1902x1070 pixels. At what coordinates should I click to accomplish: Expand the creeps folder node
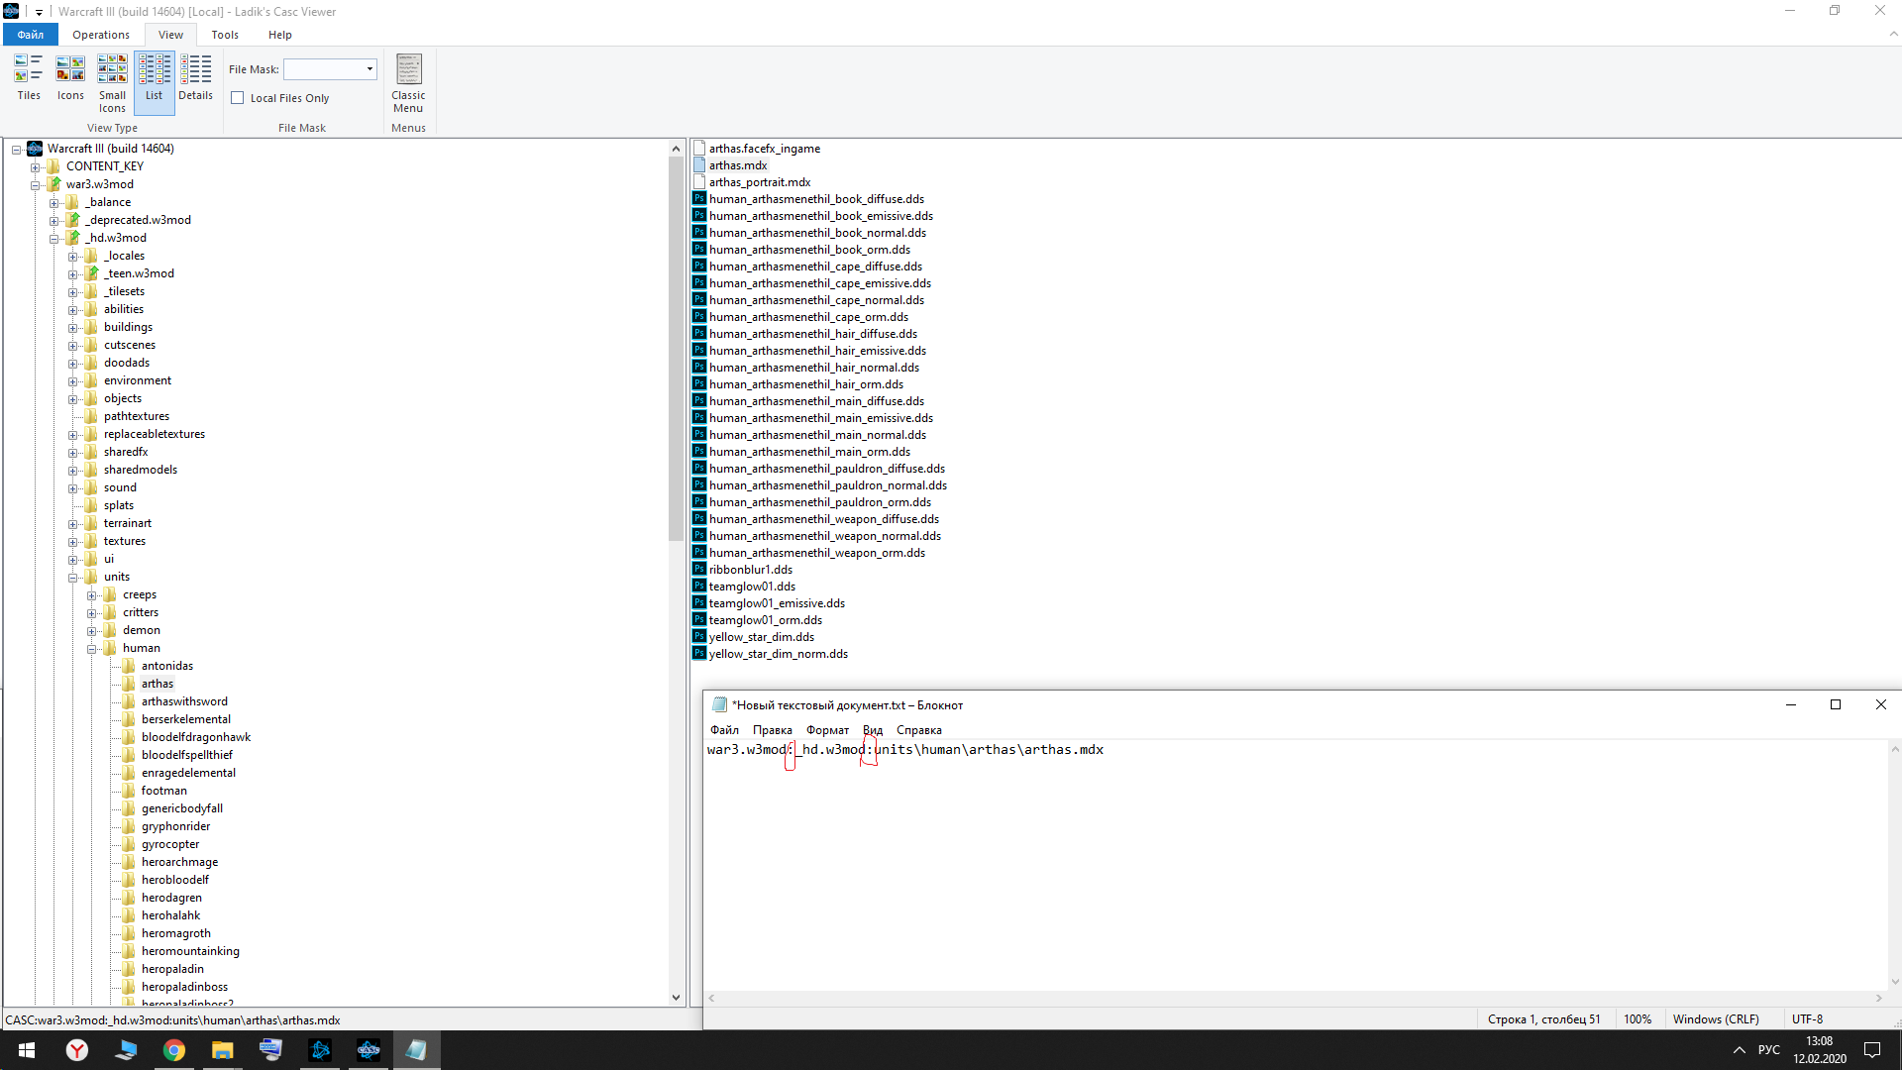point(92,595)
